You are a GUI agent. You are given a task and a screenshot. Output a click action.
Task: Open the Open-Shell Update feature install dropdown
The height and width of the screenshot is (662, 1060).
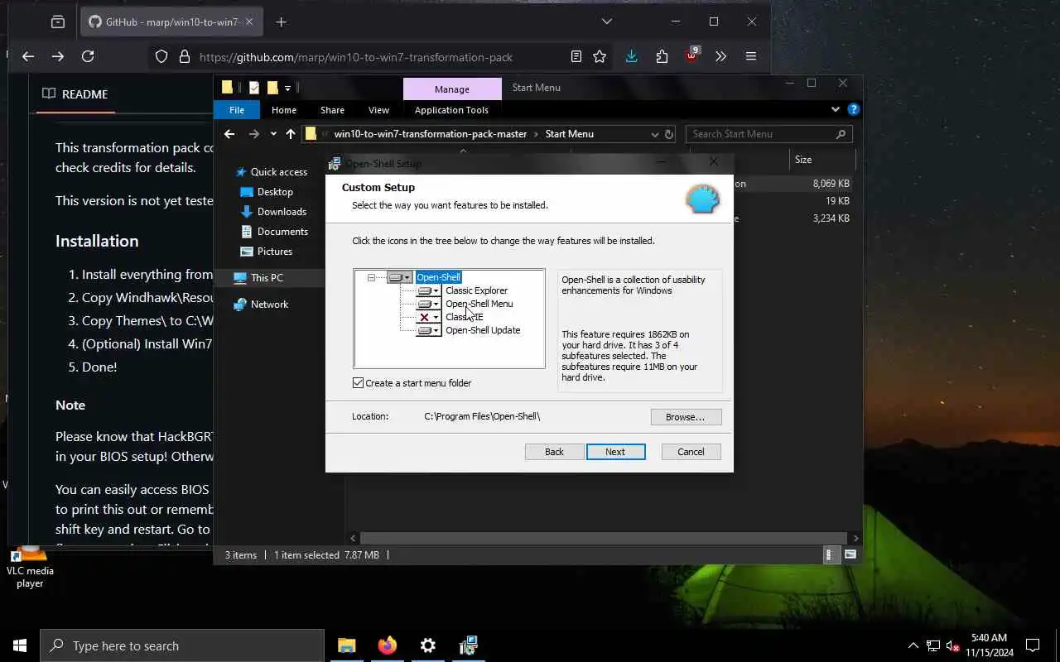coord(428,330)
